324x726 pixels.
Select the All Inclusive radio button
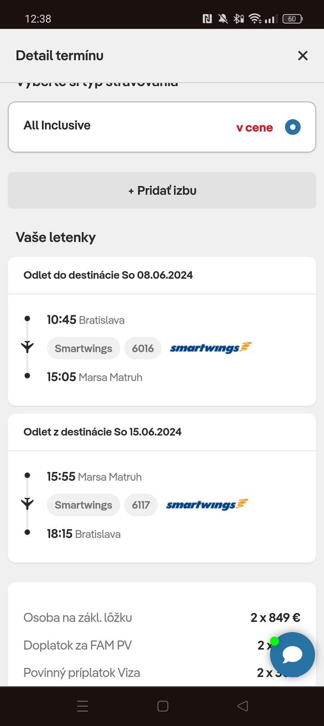tap(292, 127)
